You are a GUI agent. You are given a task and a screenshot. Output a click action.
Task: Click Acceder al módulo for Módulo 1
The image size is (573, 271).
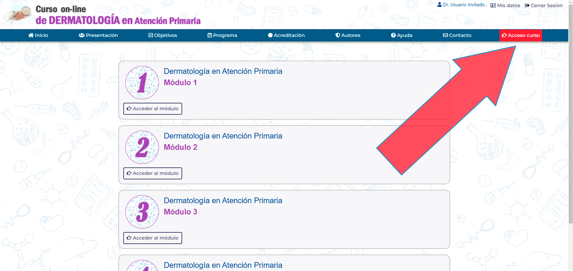153,109
